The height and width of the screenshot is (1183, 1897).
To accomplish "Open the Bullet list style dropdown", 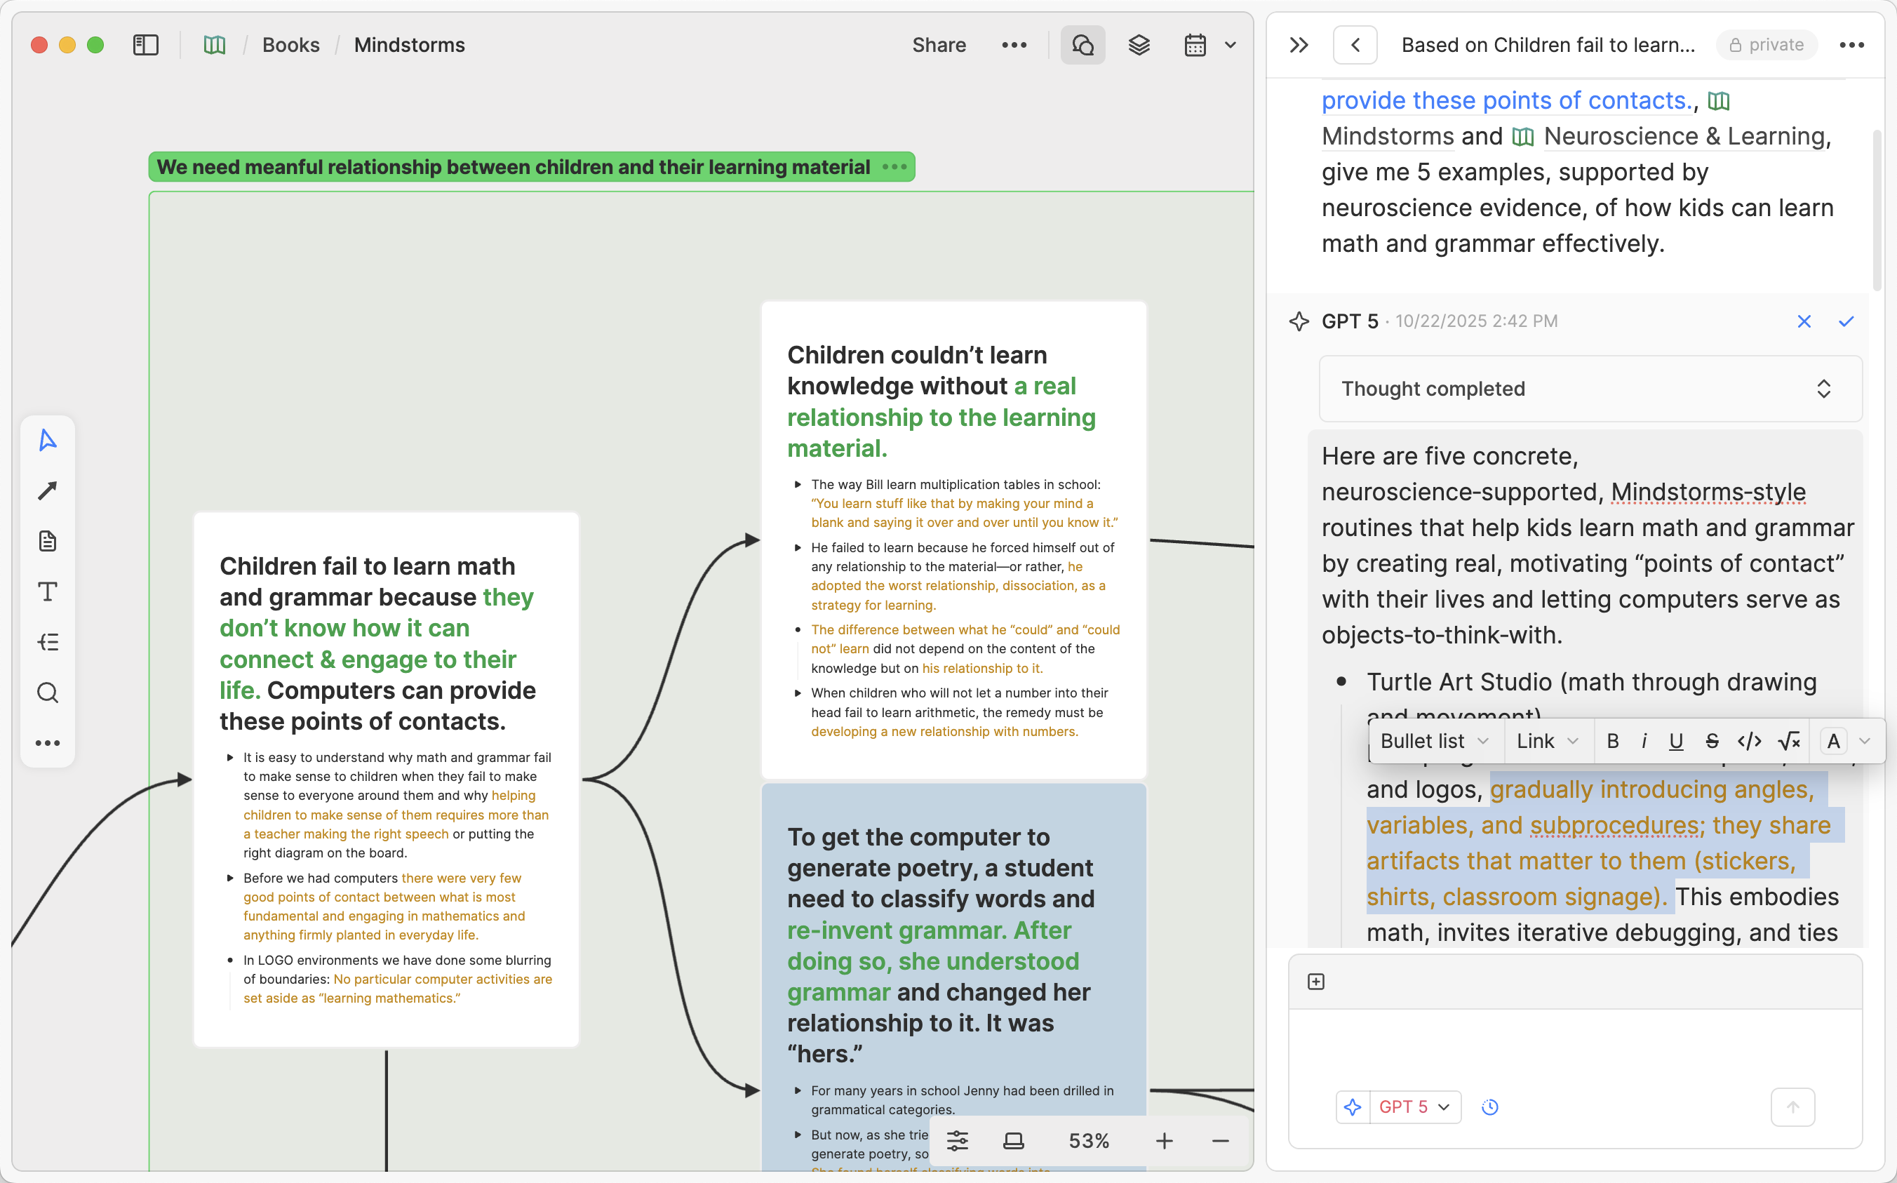I will click(x=1435, y=741).
